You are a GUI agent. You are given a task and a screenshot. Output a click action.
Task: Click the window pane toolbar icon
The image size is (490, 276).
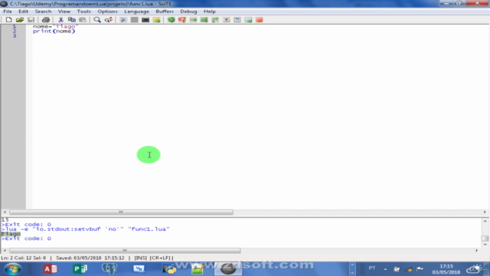click(x=237, y=20)
